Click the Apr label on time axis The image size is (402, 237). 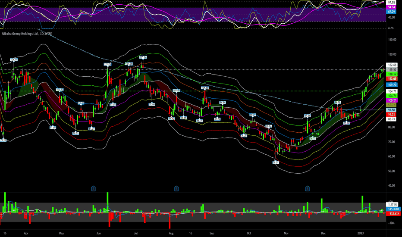point(25,234)
